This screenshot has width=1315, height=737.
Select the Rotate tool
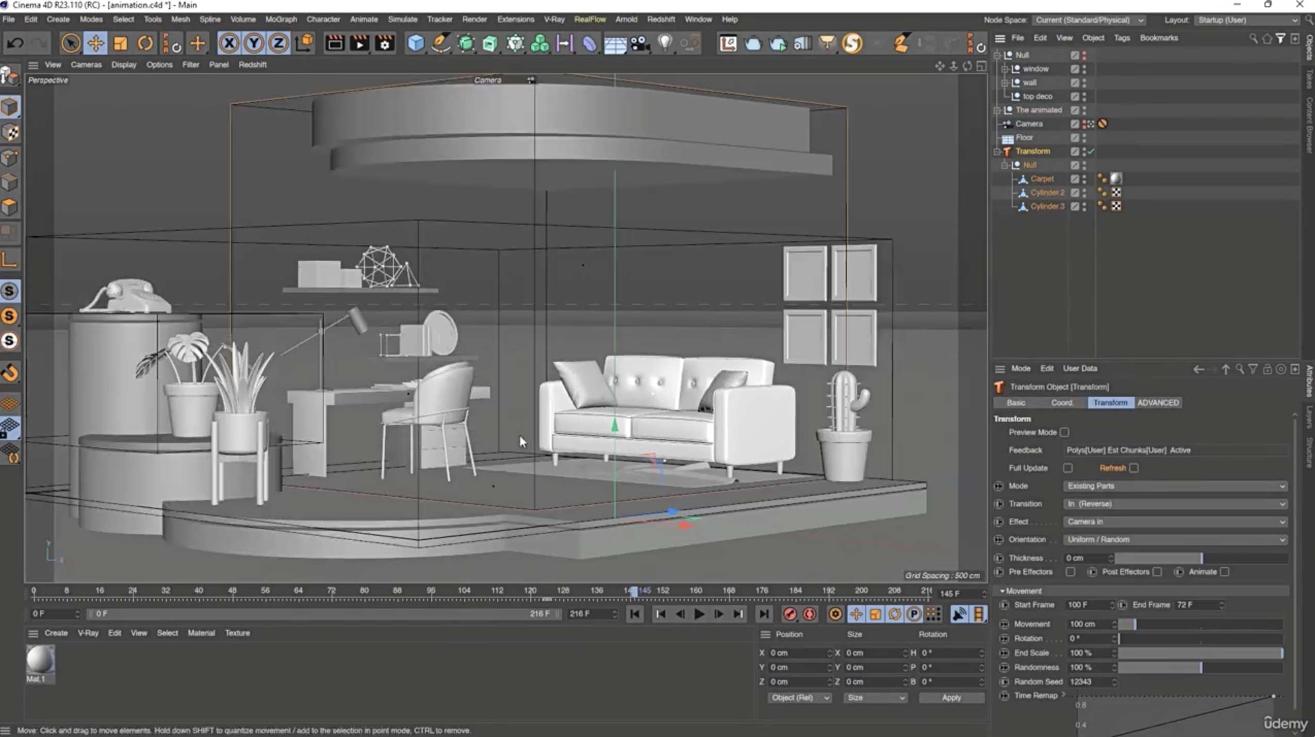click(x=145, y=43)
